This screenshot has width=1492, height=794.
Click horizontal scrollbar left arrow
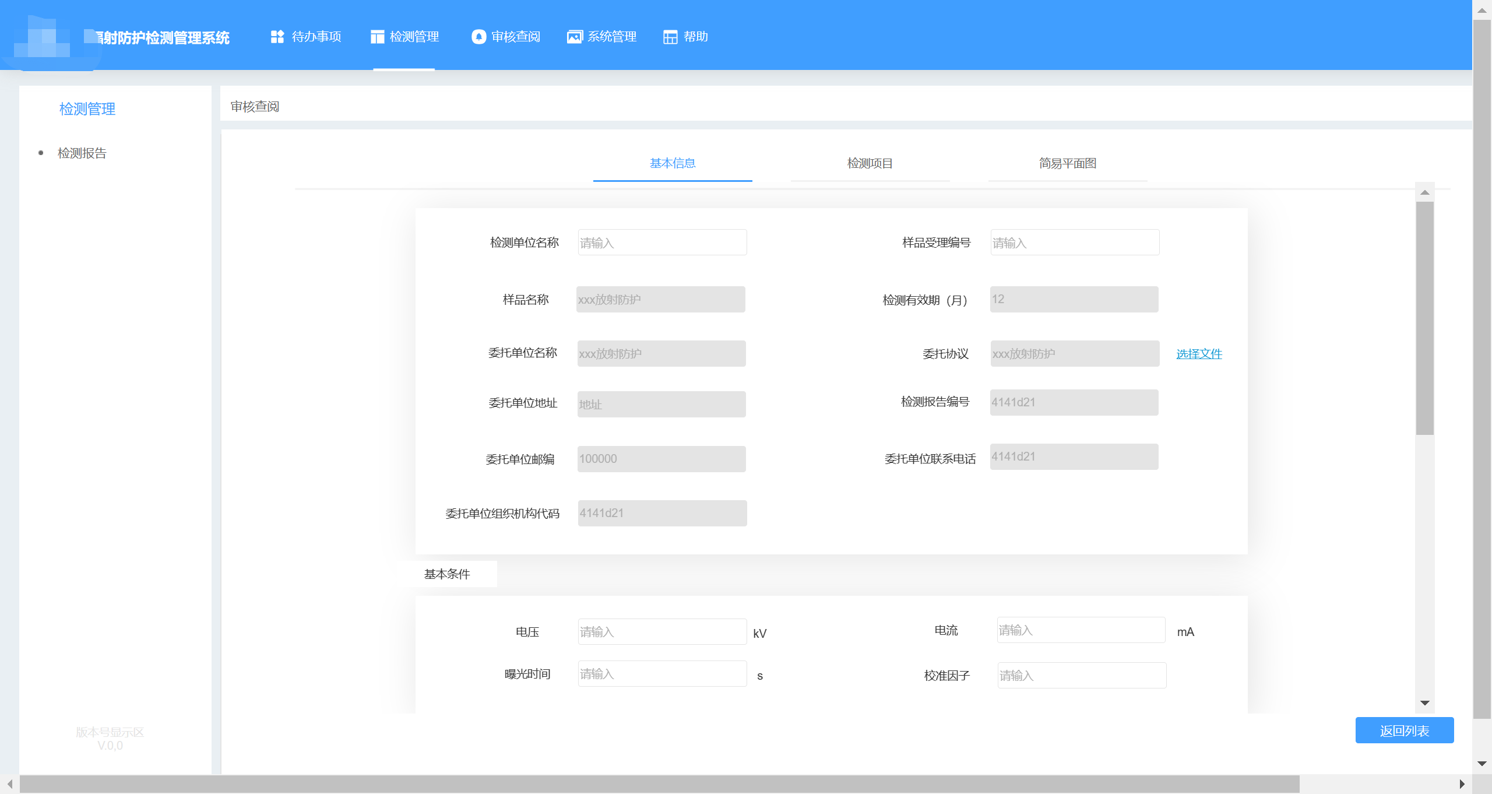[9, 784]
